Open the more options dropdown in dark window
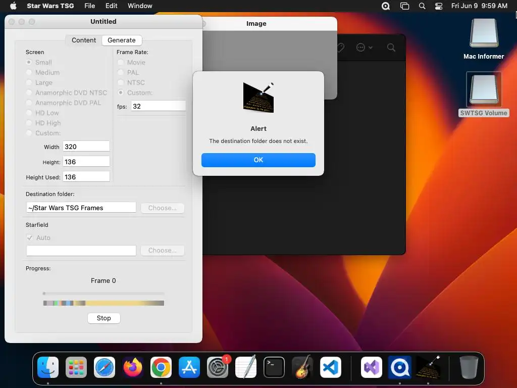The image size is (517, 388). 365,47
